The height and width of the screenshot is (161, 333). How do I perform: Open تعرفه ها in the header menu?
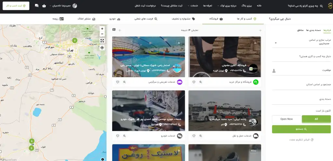click(x=207, y=6)
